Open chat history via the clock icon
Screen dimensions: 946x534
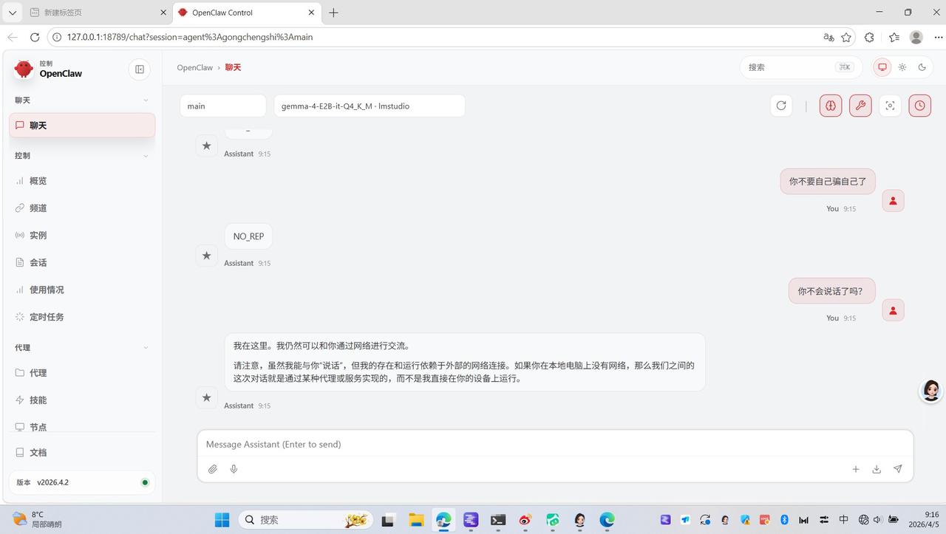(x=919, y=105)
